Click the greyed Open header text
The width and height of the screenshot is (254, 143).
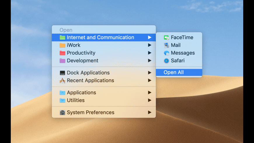pyautogui.click(x=66, y=30)
